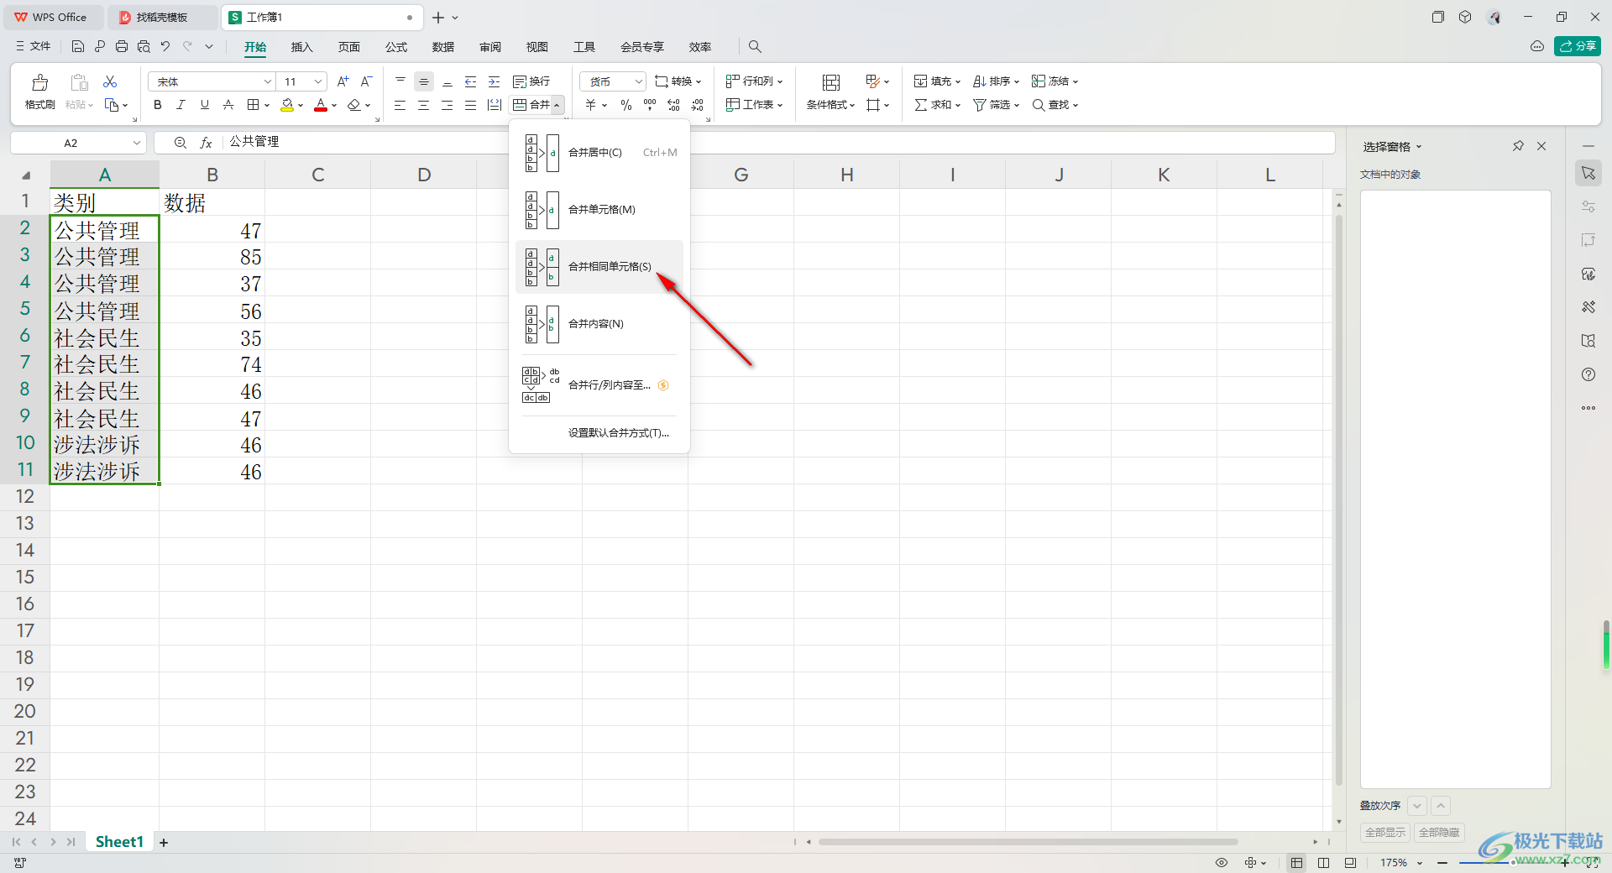This screenshot has height=873, width=1612.
Task: Click the selection arrow tool in right sidebar
Action: tap(1588, 173)
